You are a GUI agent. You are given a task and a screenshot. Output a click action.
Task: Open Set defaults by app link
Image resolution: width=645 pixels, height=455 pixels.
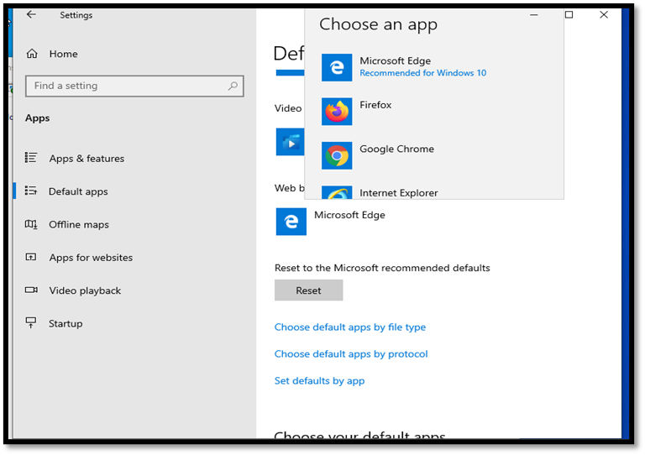(x=320, y=380)
